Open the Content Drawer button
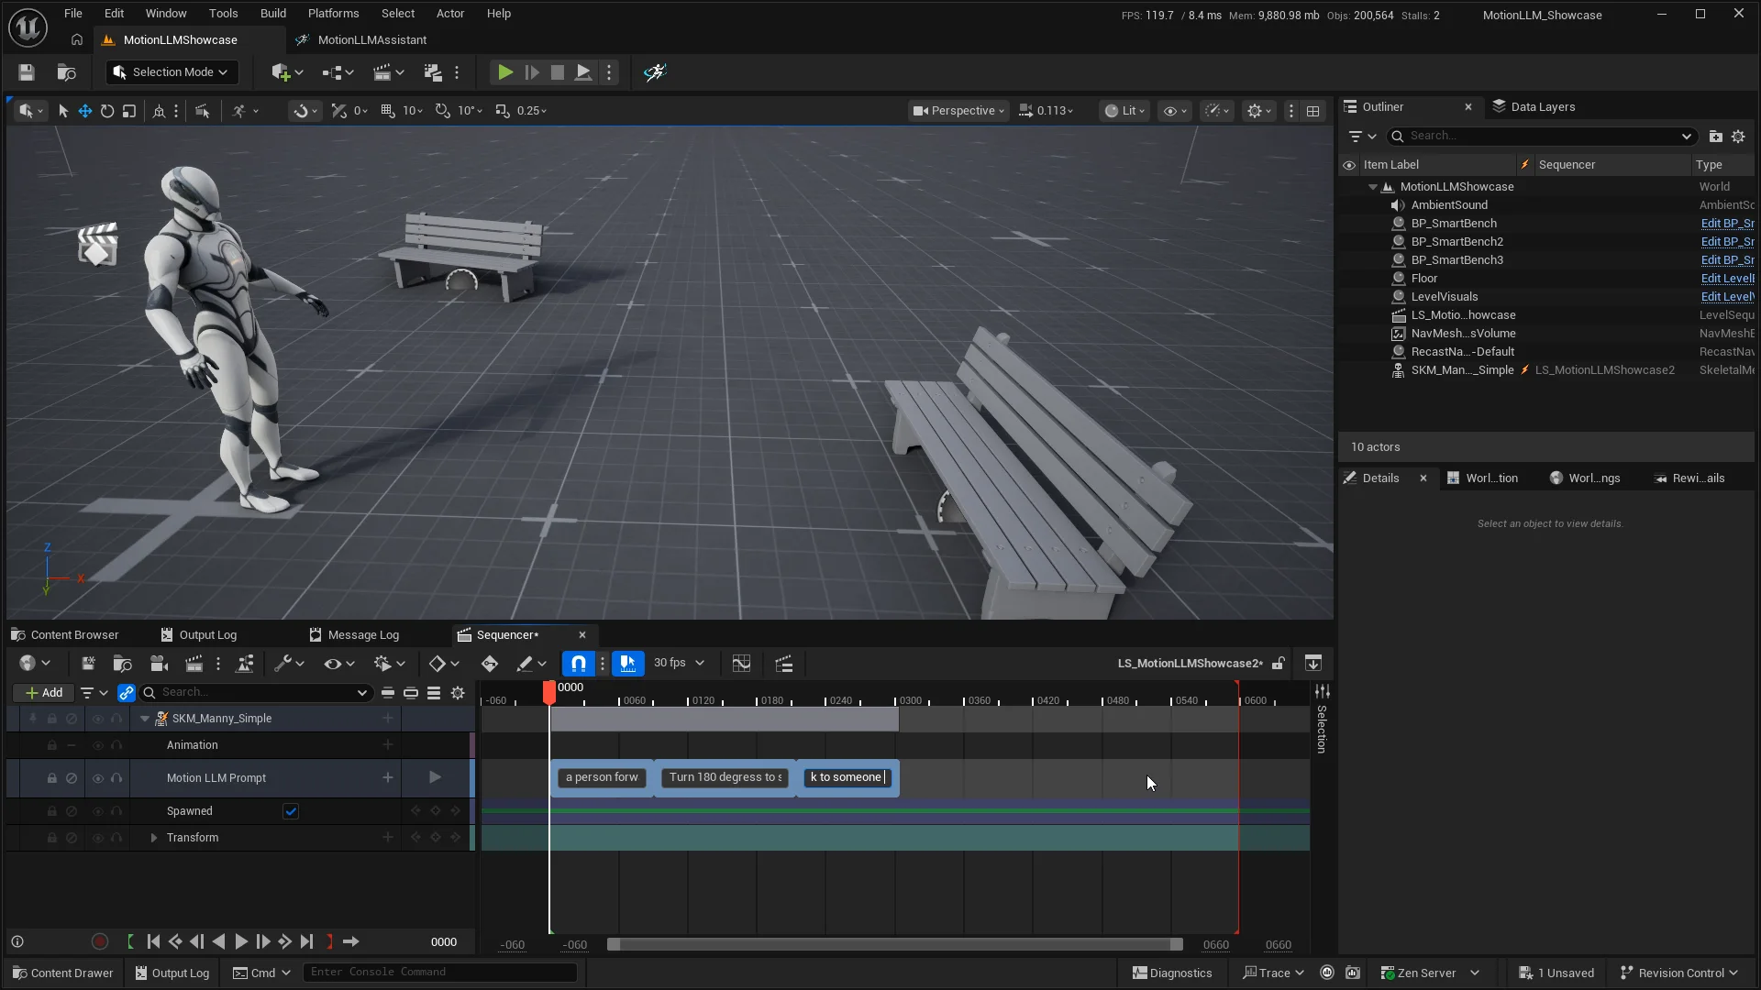Screen dimensions: 1761x990 62,973
